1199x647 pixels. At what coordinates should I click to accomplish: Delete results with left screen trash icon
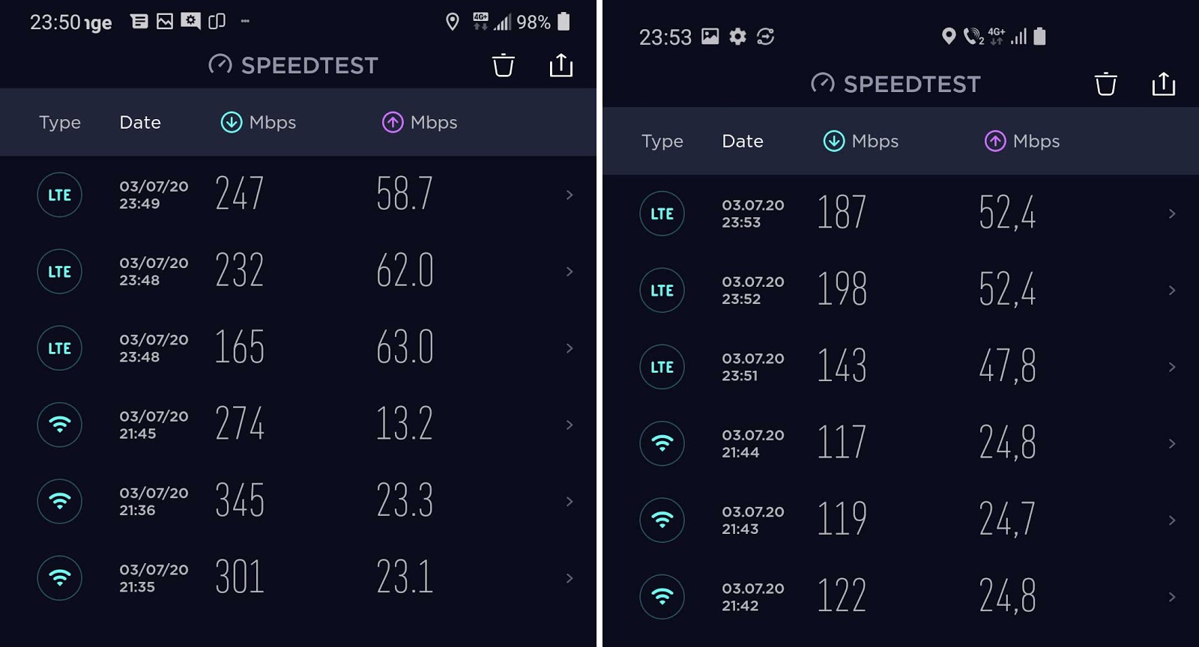coord(503,65)
